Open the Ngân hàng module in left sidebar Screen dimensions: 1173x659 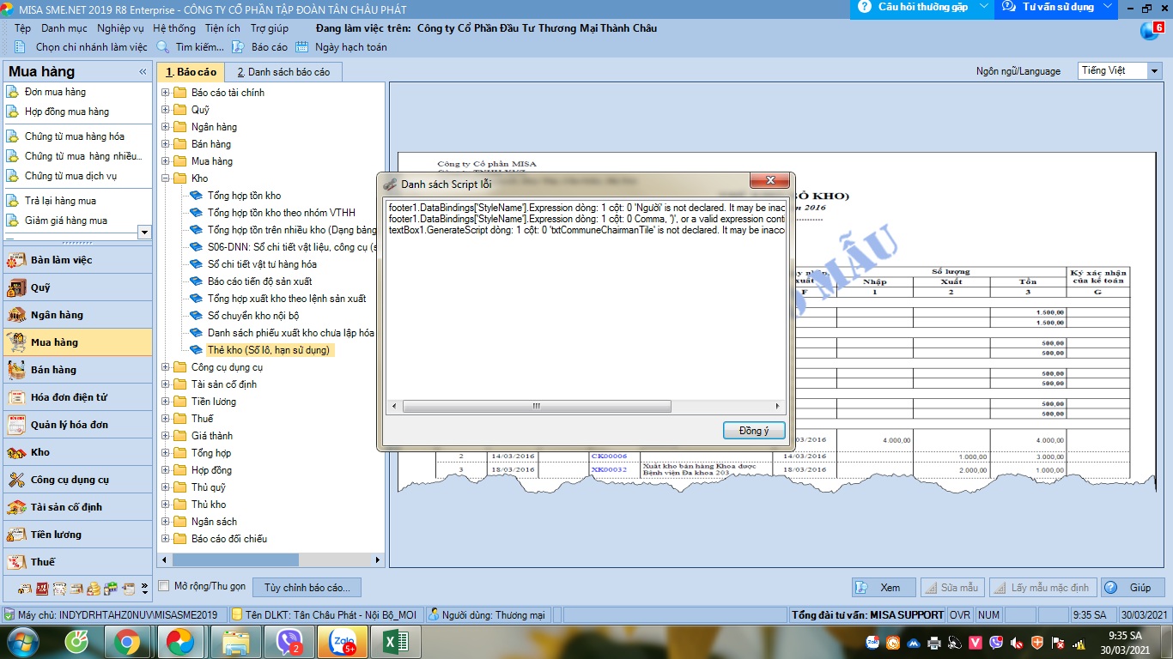(77, 315)
